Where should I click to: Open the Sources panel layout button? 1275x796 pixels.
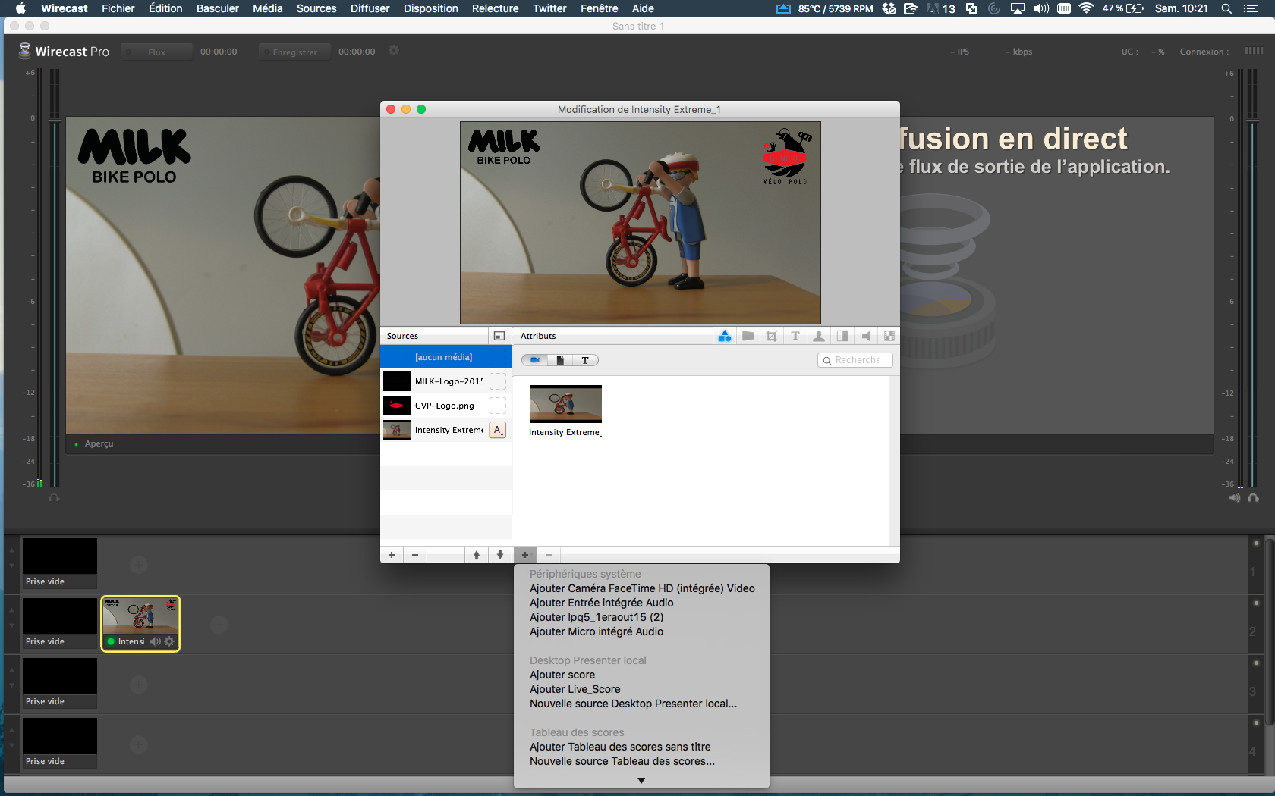pos(499,336)
